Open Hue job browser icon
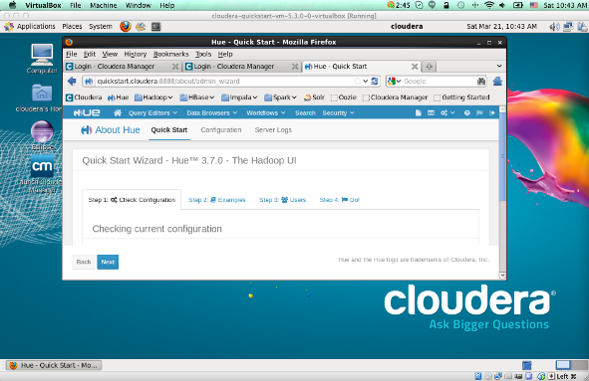 pyautogui.click(x=431, y=112)
